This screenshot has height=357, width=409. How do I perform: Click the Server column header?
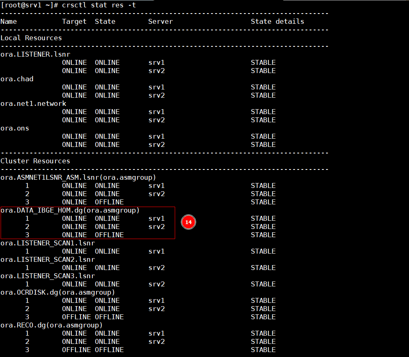coord(161,21)
